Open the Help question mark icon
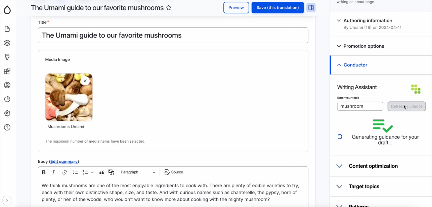432x207 pixels. [7, 127]
